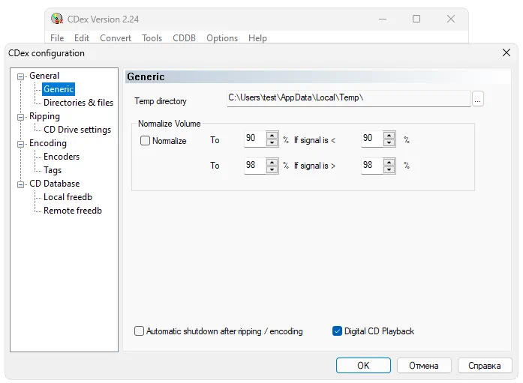Select Generic in the settings tree
Image resolution: width=523 pixels, height=383 pixels.
pos(59,89)
